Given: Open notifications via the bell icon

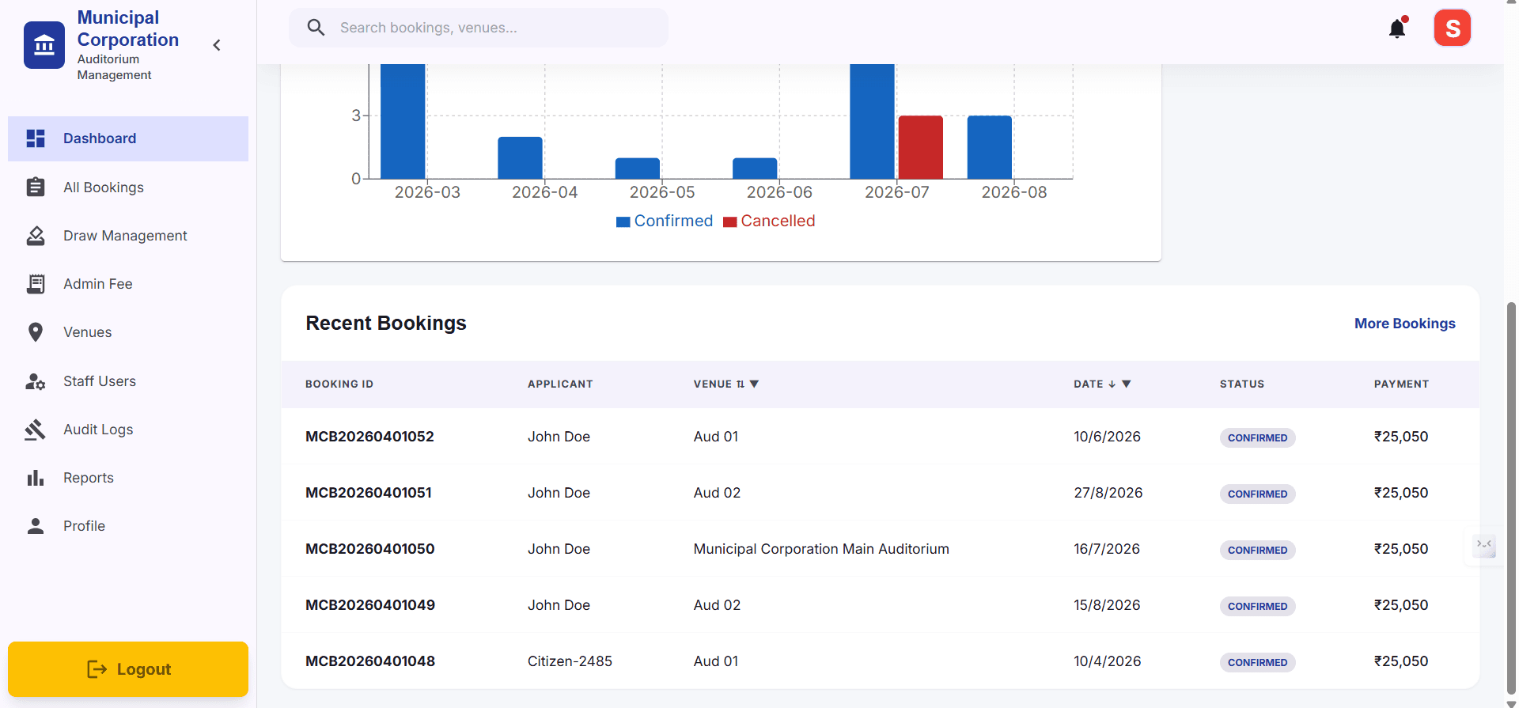Looking at the screenshot, I should [1398, 28].
